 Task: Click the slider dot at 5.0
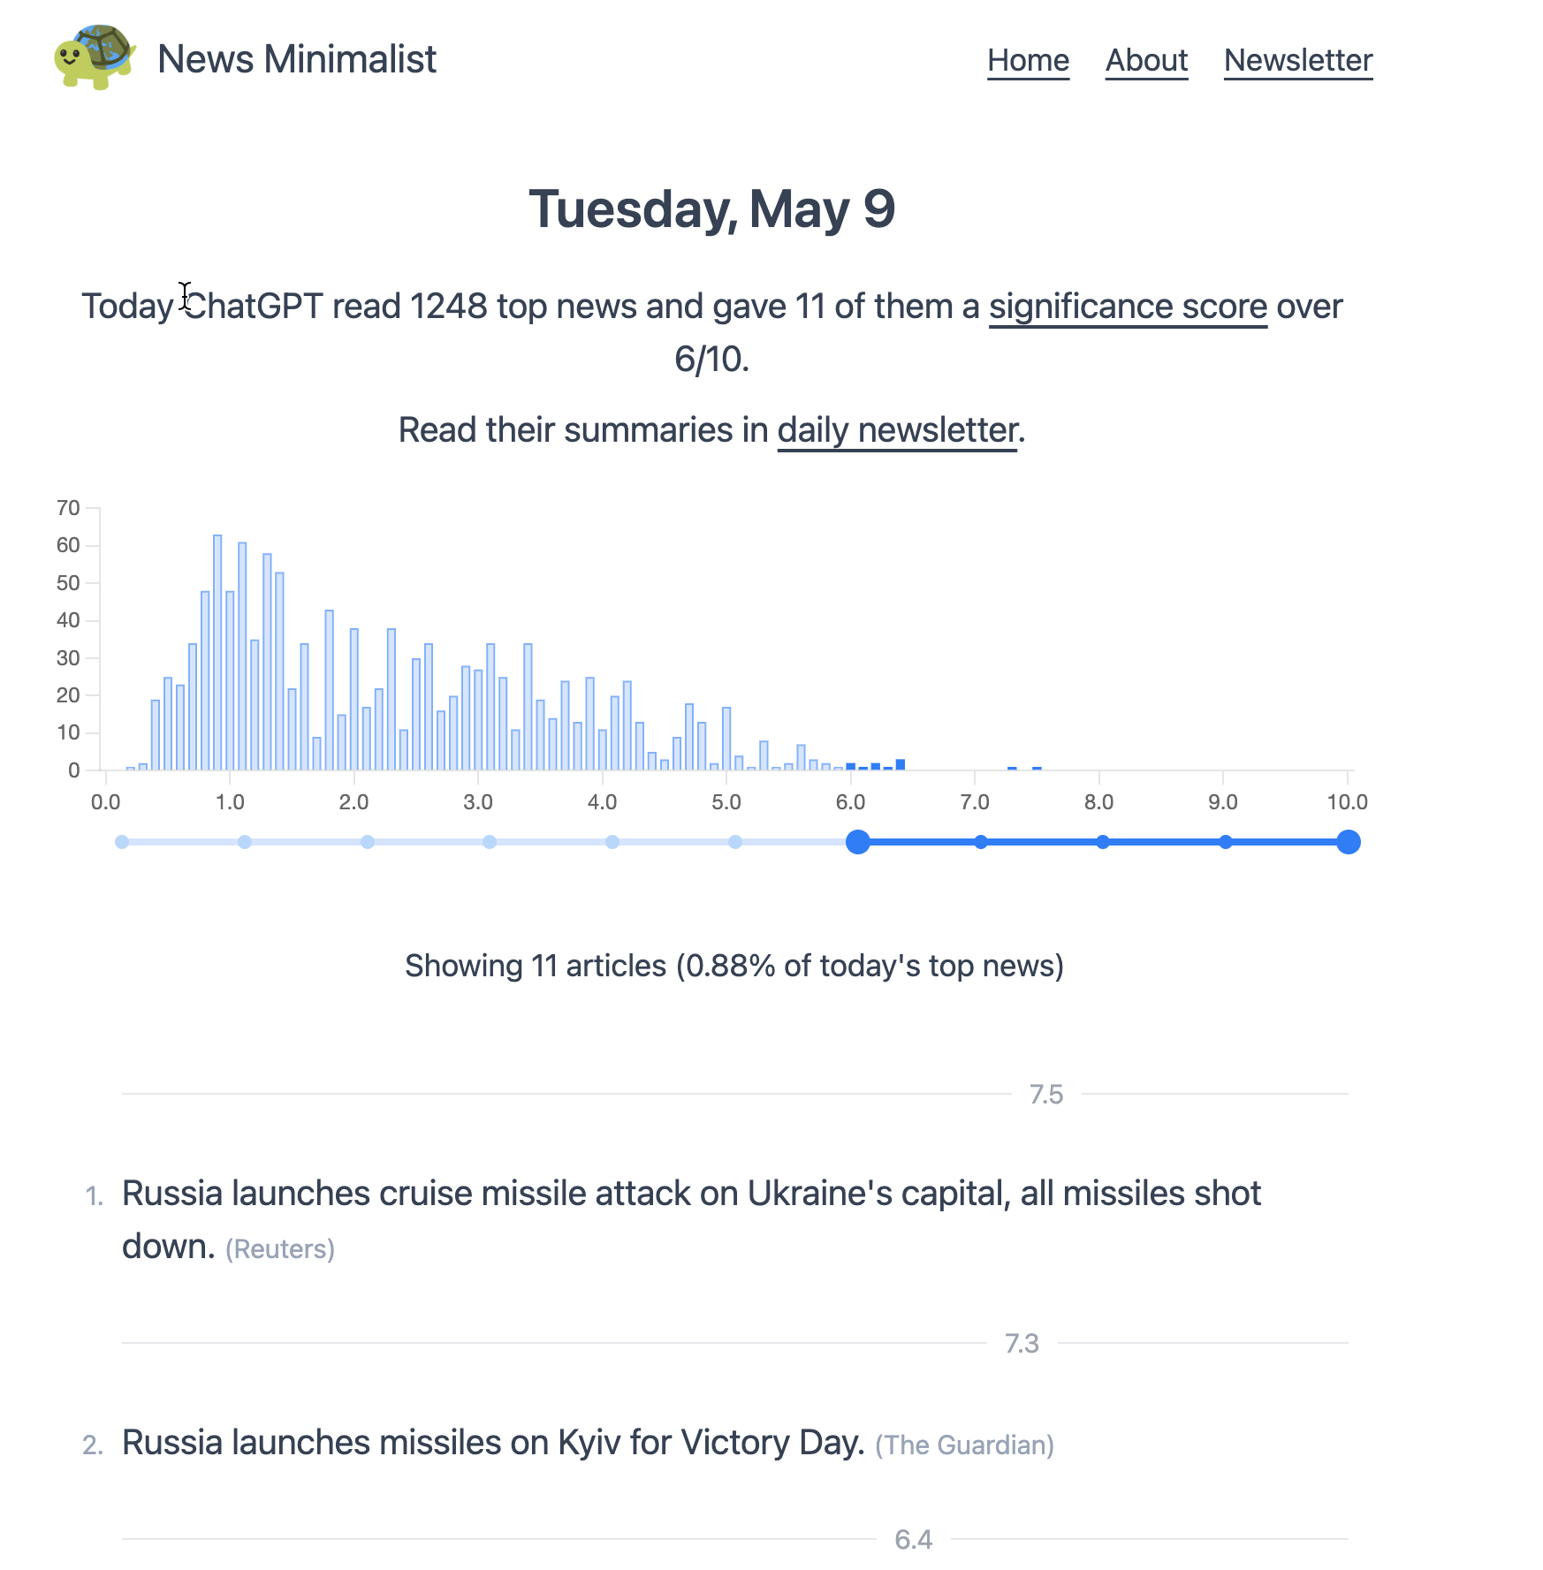(735, 842)
